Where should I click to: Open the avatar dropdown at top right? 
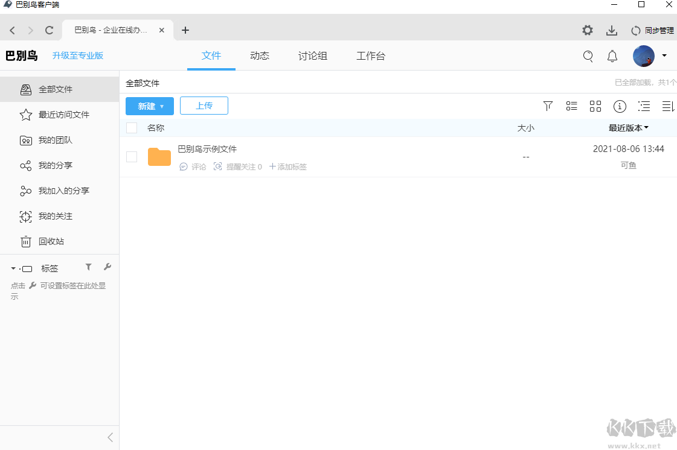click(x=664, y=55)
